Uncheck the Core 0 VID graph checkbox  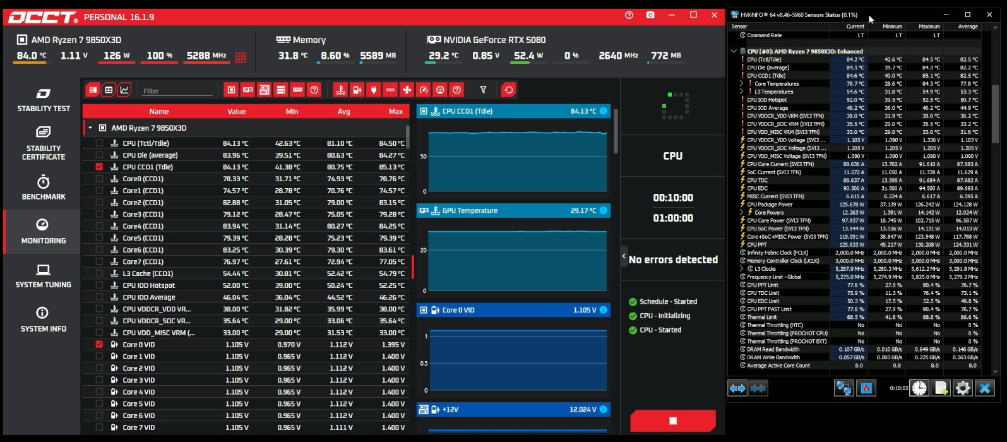pos(99,345)
